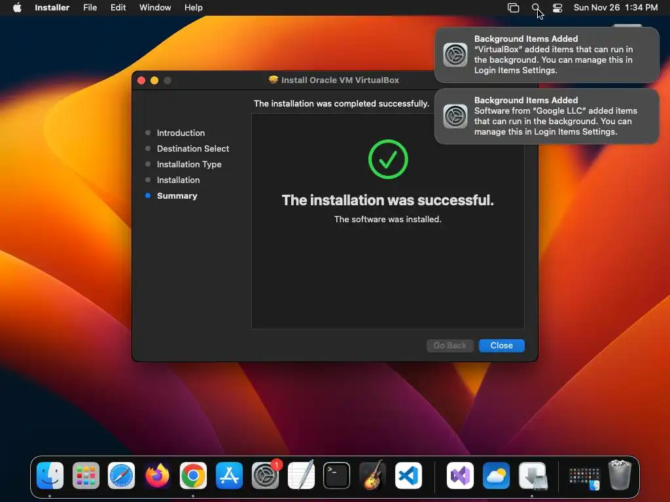The height and width of the screenshot is (502, 670).
Task: Open the recent apps grid stack in Dock
Action: (584, 478)
